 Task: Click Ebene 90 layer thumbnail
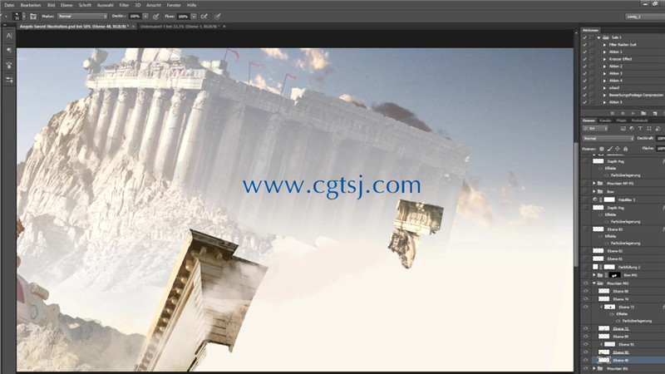point(603,352)
